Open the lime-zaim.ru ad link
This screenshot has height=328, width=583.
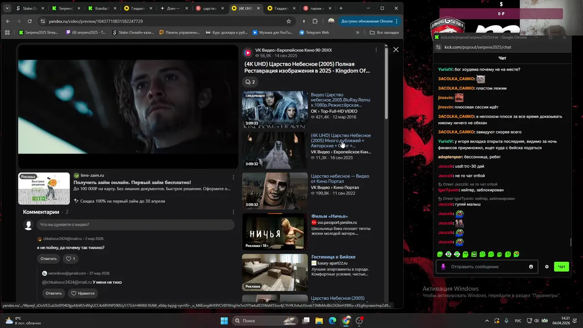pos(92,175)
